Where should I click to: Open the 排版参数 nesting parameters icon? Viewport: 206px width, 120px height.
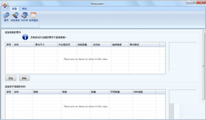[x=15, y=17]
